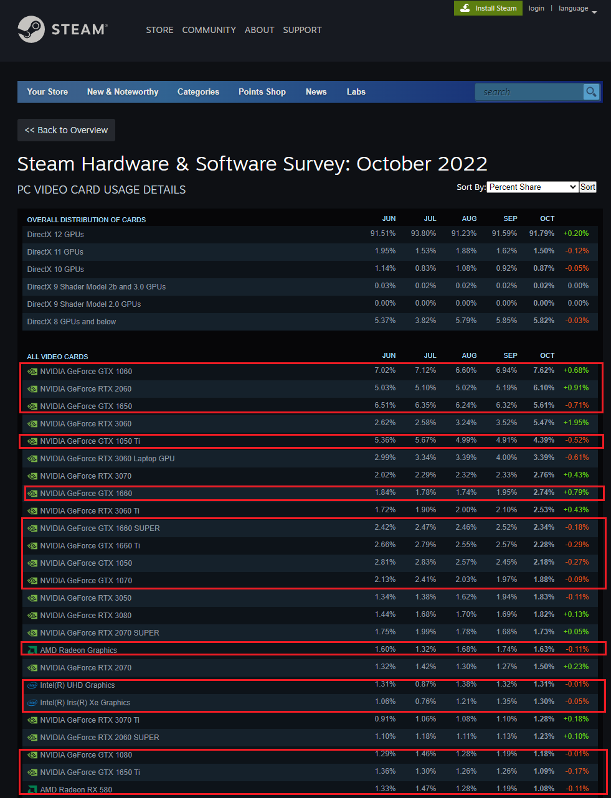
Task: Click Intel icon beside UHD Graphics
Action: pos(32,685)
